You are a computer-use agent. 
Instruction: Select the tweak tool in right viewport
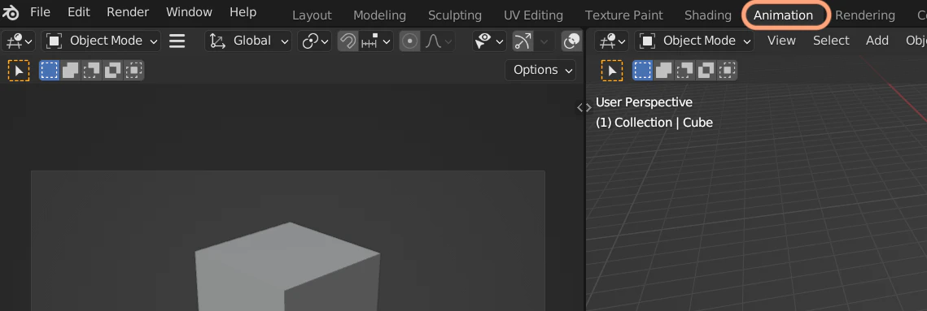pyautogui.click(x=612, y=71)
